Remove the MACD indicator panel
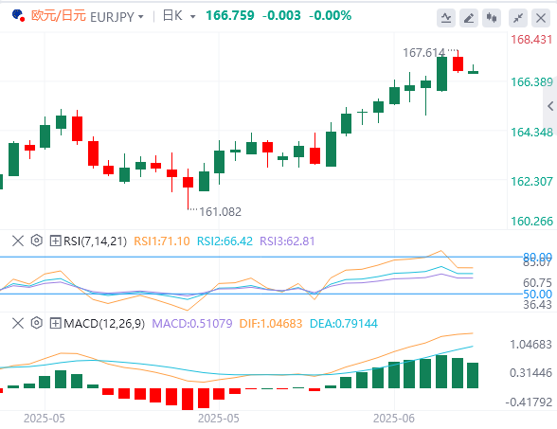 tap(18, 323)
